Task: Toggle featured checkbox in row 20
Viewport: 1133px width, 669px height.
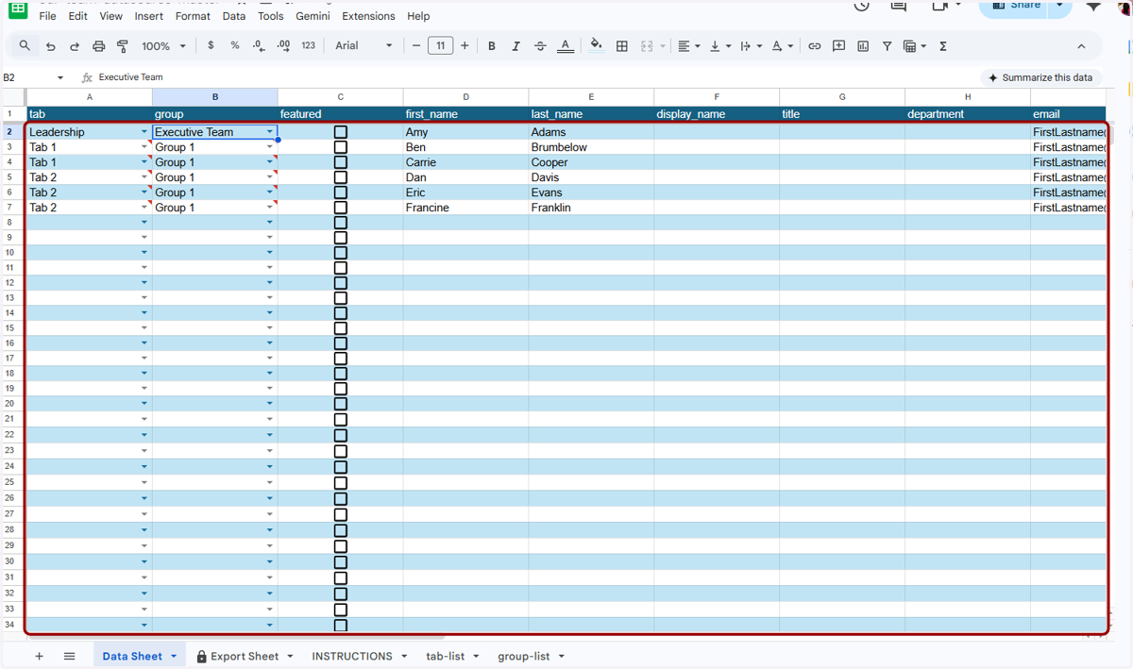Action: (x=341, y=404)
